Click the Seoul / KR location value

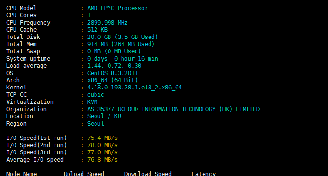(104, 116)
